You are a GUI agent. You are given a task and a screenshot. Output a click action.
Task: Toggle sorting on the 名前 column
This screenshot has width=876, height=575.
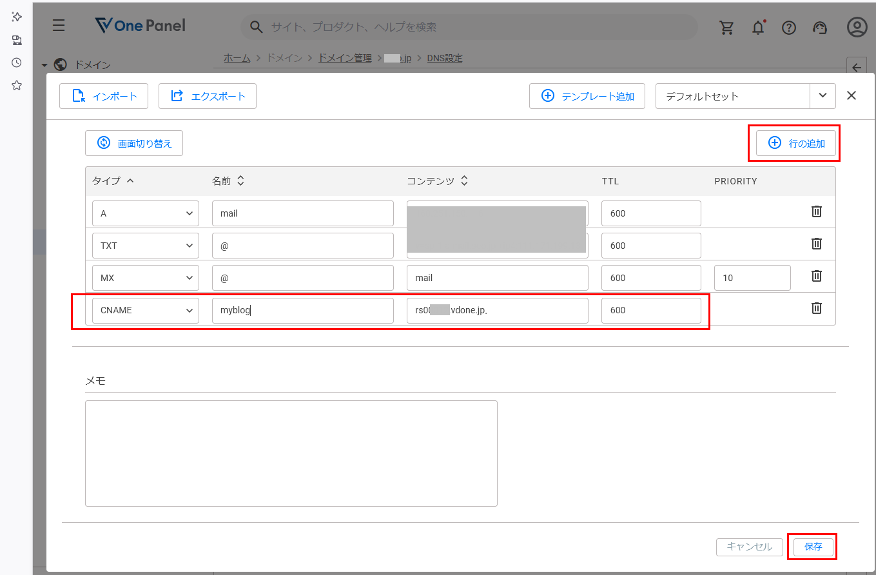pos(240,180)
